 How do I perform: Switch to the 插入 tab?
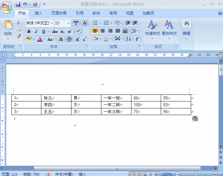(x=39, y=13)
